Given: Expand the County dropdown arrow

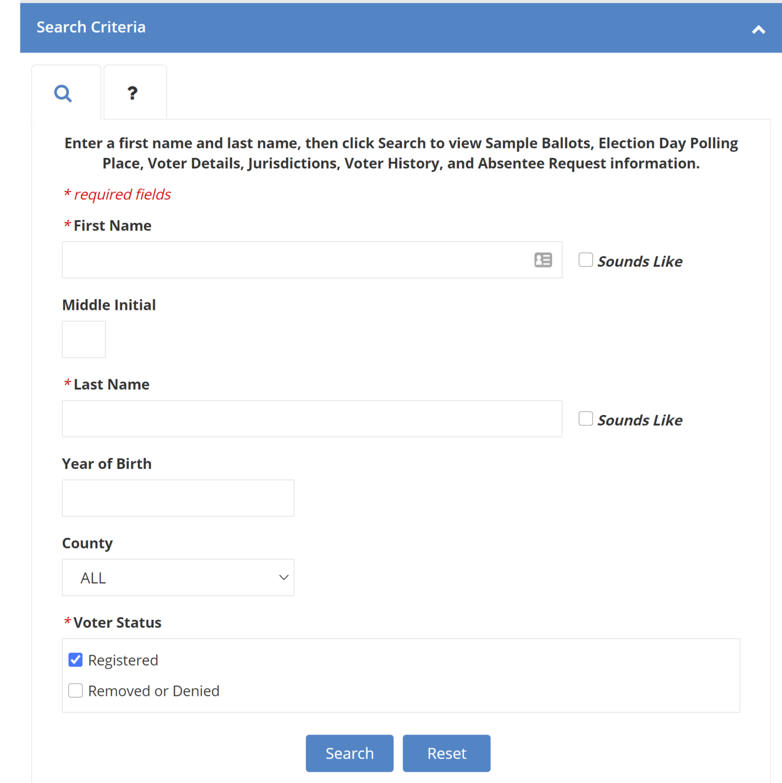Looking at the screenshot, I should pos(284,577).
